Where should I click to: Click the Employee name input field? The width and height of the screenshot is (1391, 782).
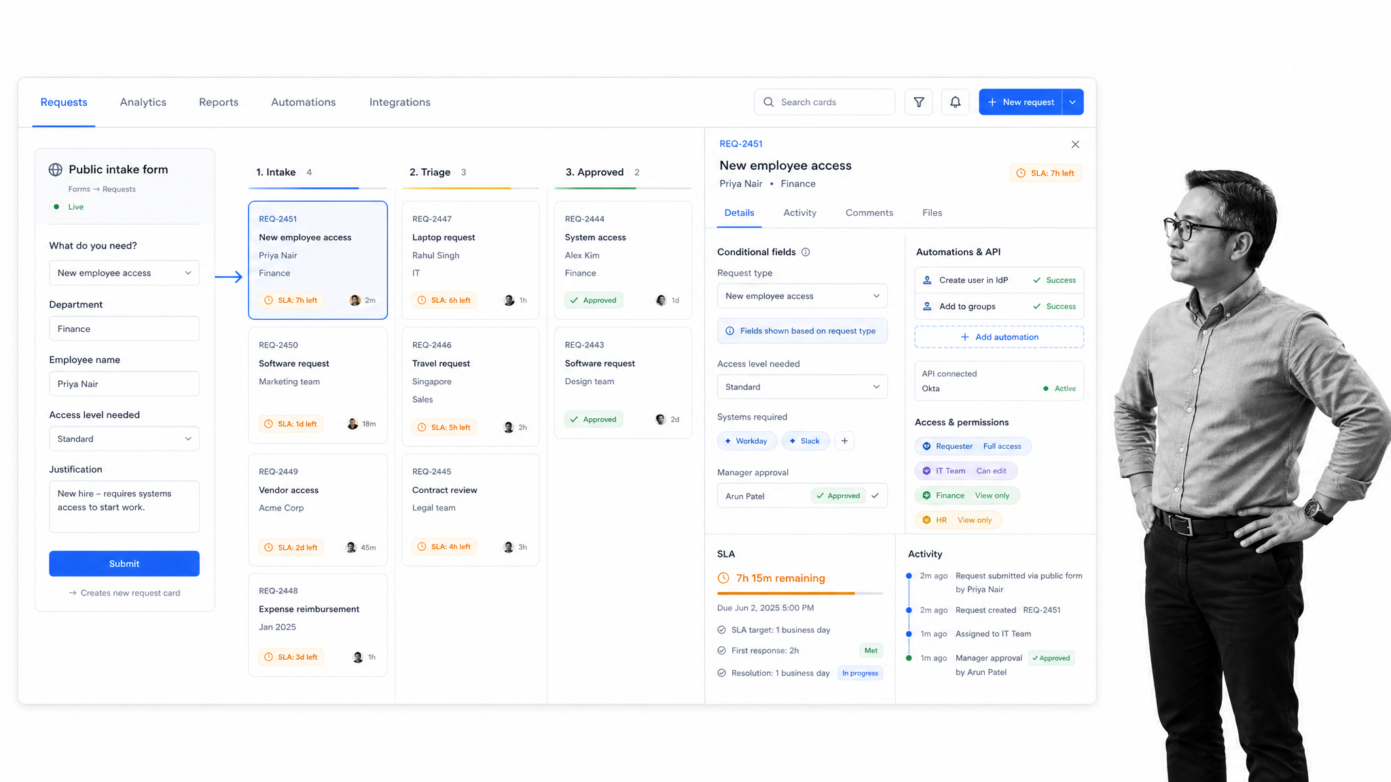pyautogui.click(x=124, y=384)
